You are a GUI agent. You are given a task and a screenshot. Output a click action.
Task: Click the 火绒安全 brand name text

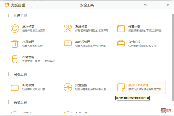click(x=18, y=5)
